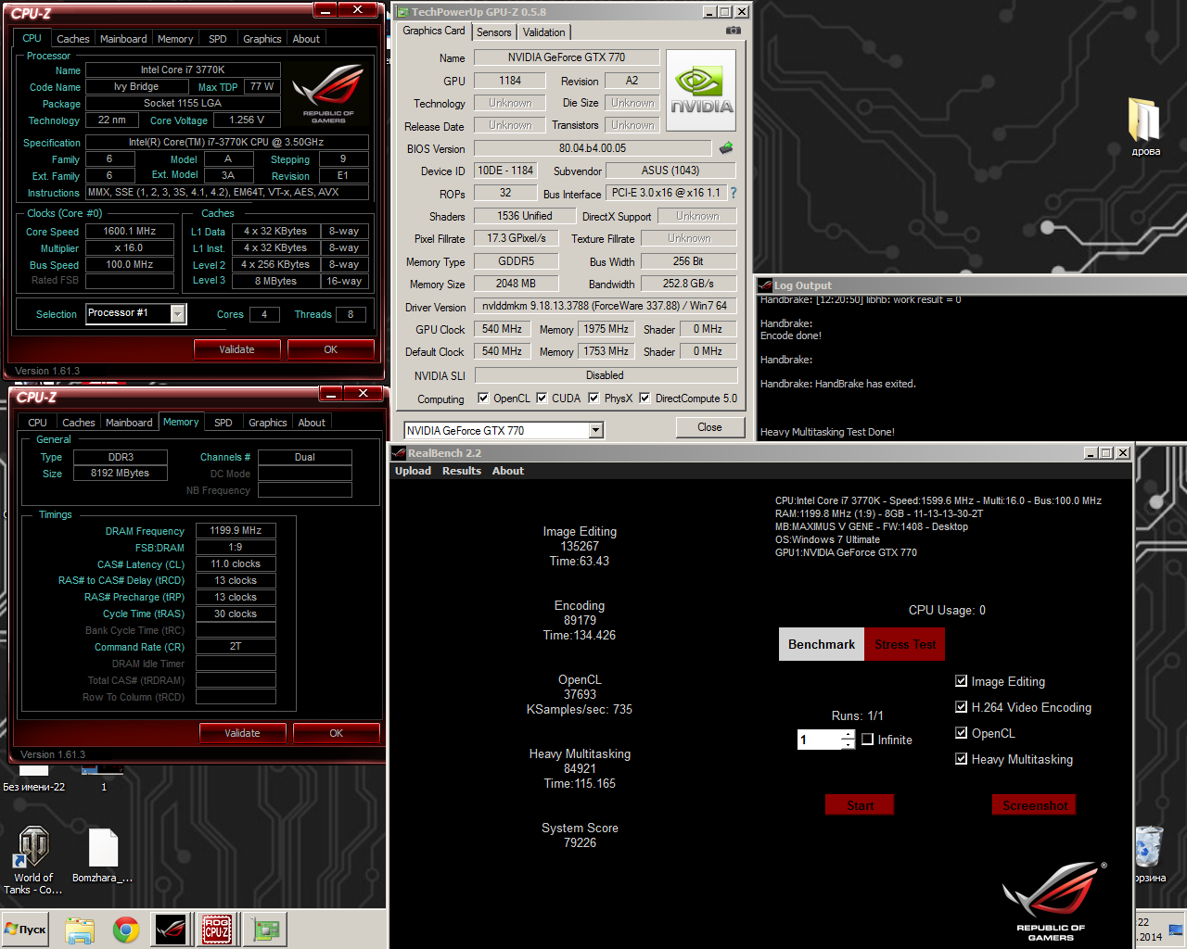1187x949 pixels.
Task: Click Validate in the top CPU-Z window
Action: (x=236, y=349)
